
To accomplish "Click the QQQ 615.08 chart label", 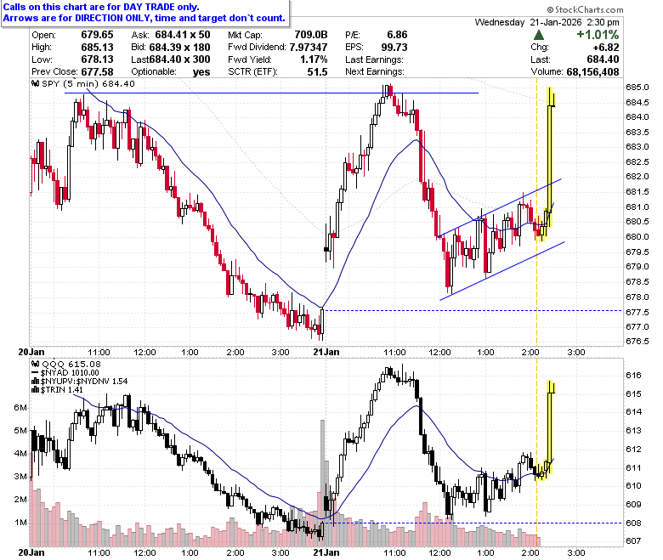I will [71, 364].
